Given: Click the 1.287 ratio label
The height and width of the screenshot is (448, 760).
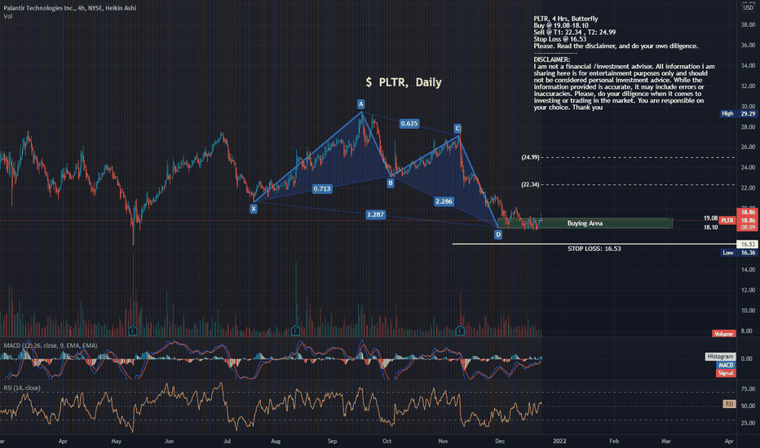Looking at the screenshot, I should (376, 214).
